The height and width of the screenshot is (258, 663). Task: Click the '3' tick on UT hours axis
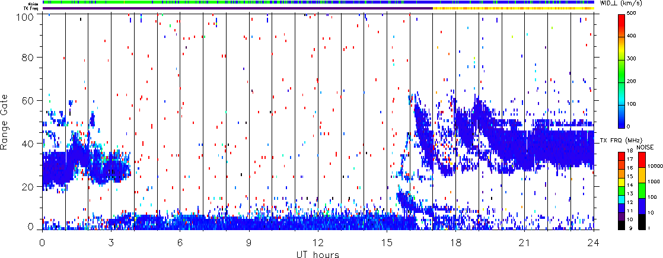coord(111,243)
